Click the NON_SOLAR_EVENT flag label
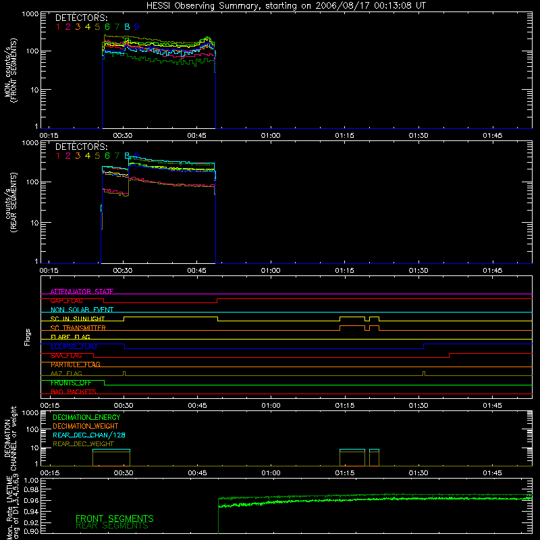 [82, 310]
